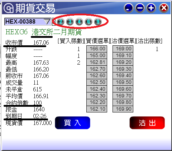
Task: Open the HEX-00388 contract dropdown
Action: coord(28,22)
